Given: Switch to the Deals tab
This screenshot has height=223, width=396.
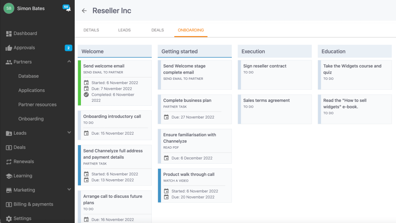Looking at the screenshot, I should coord(158,30).
